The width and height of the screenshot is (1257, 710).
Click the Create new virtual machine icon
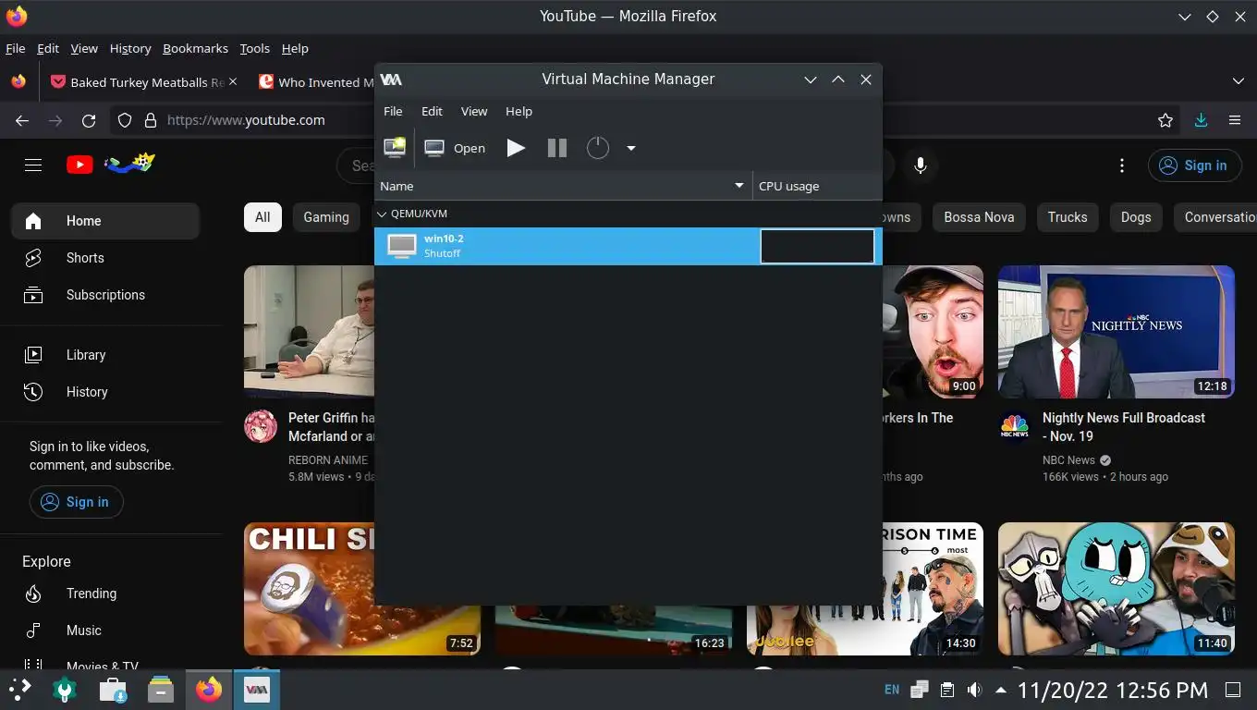tap(395, 147)
